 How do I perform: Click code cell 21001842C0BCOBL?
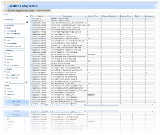pos(42,68)
